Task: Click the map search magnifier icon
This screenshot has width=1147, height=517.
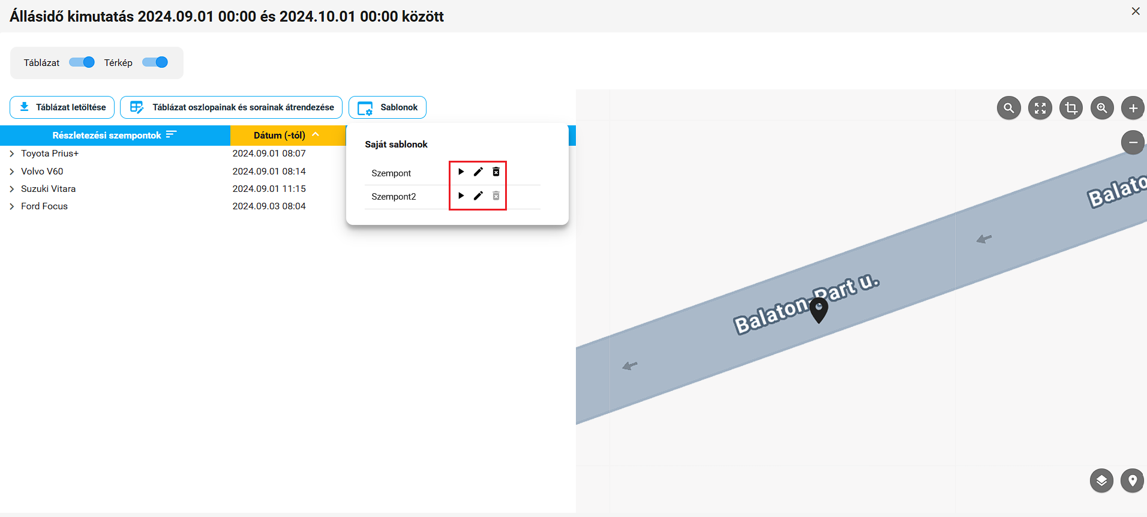Action: (1009, 109)
